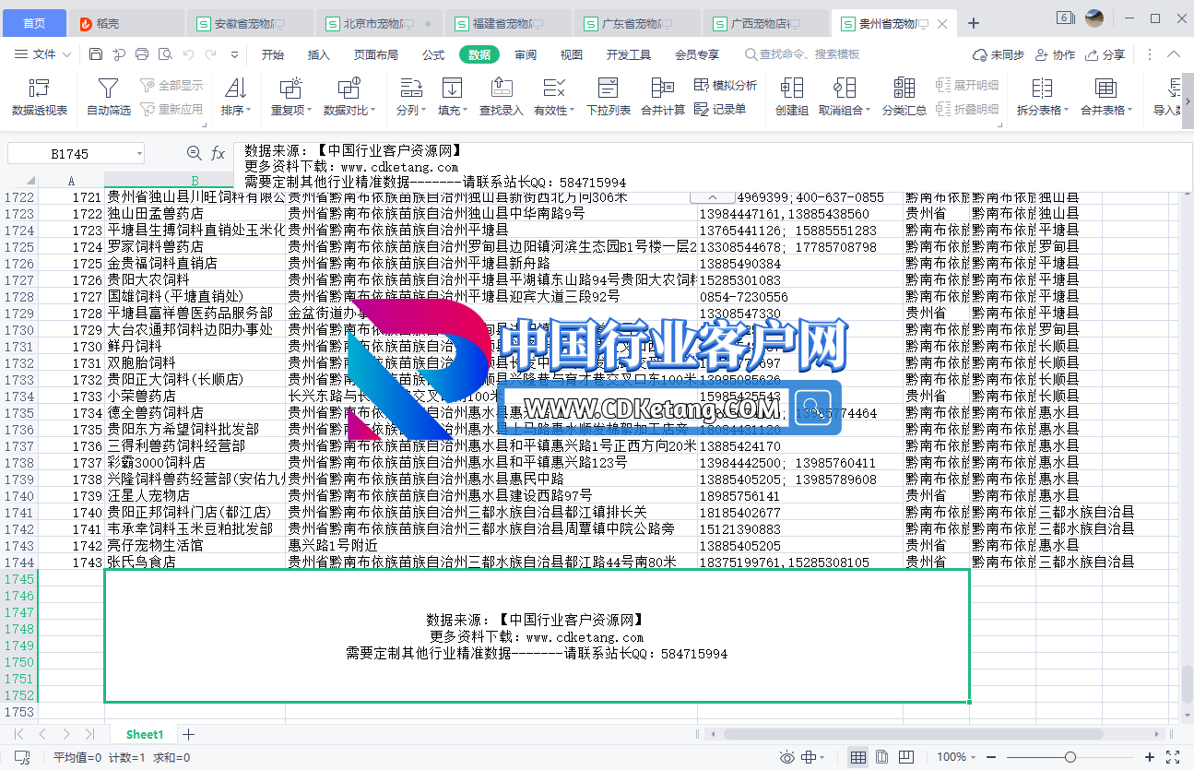Switch to 安徽省宠物 document tab
The image size is (1194, 770).
[249, 23]
